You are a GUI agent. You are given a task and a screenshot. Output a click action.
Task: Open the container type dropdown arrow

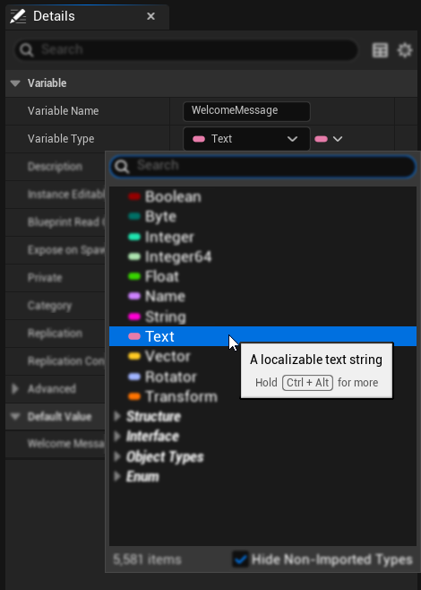click(x=328, y=139)
